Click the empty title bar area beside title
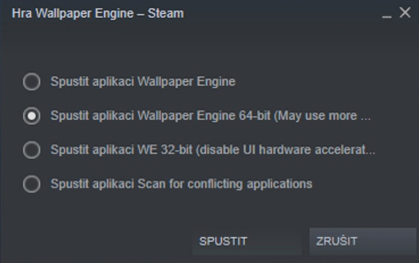The image size is (419, 263). point(282,13)
